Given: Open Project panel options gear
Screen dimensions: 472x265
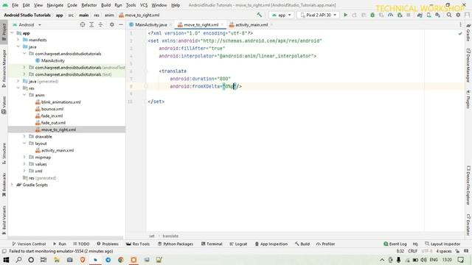Looking at the screenshot, I should coord(111,24).
